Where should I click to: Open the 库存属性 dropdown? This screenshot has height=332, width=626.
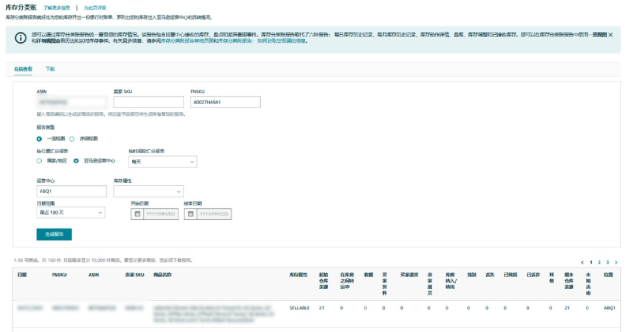148,191
